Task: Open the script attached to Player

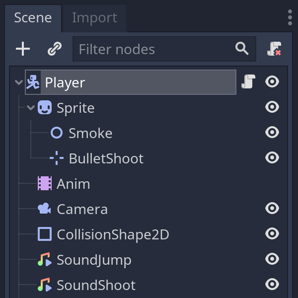Action: click(248, 82)
